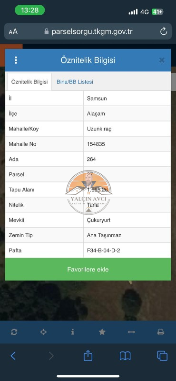Open favorites with the star icon

point(102,332)
